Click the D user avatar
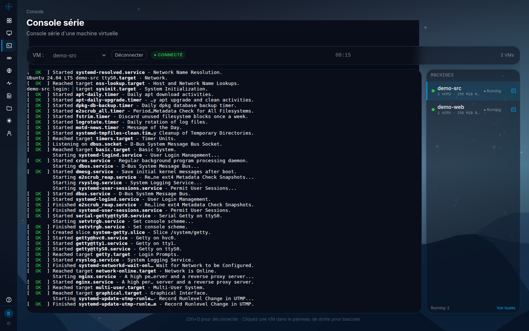The height and width of the screenshot is (331, 529). click(9, 313)
